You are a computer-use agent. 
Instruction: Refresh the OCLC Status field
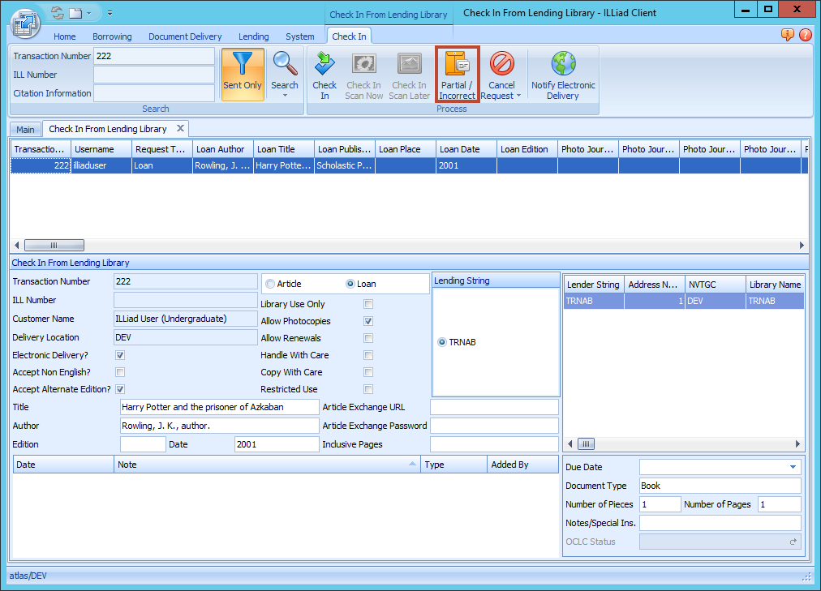[x=793, y=541]
